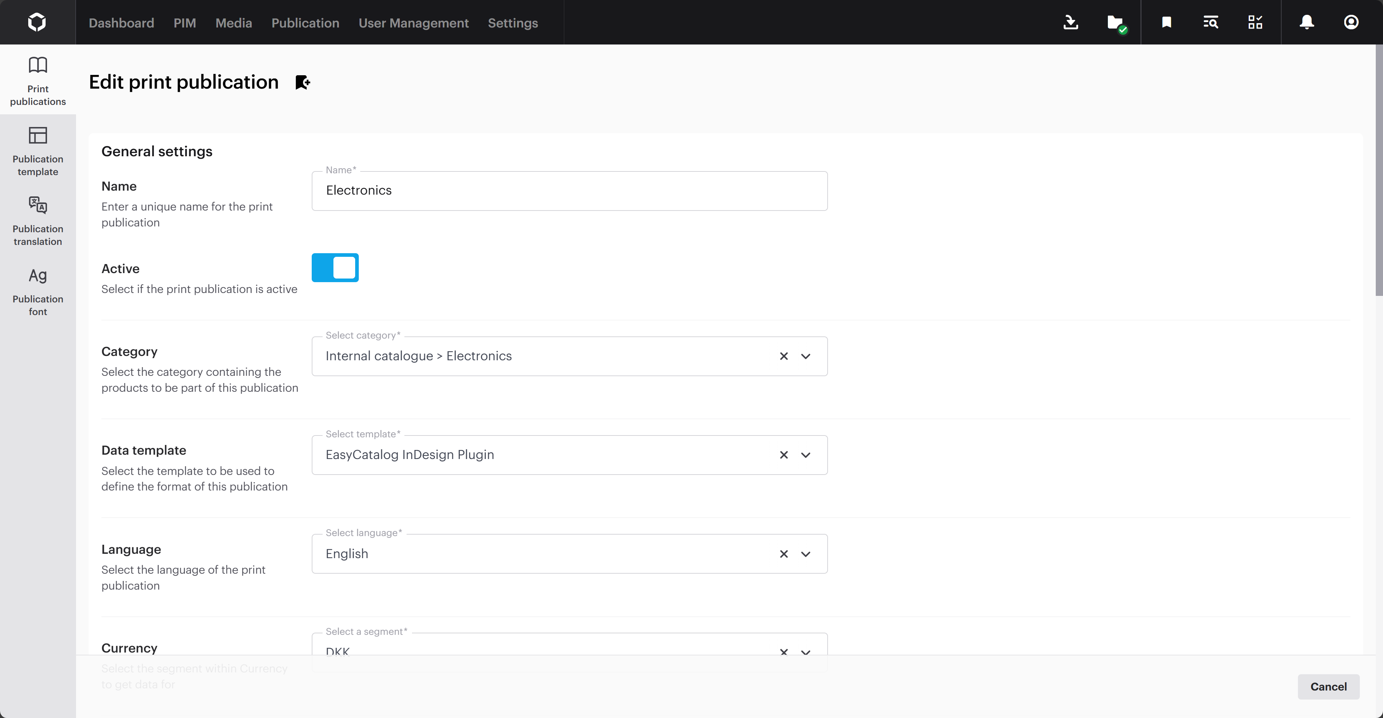Open Publication font settings from sidebar
This screenshot has height=718, width=1383.
pyautogui.click(x=38, y=291)
